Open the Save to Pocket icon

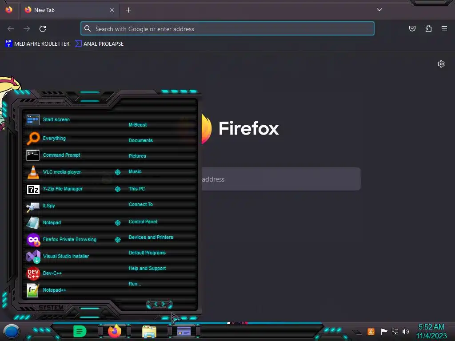pos(412,28)
